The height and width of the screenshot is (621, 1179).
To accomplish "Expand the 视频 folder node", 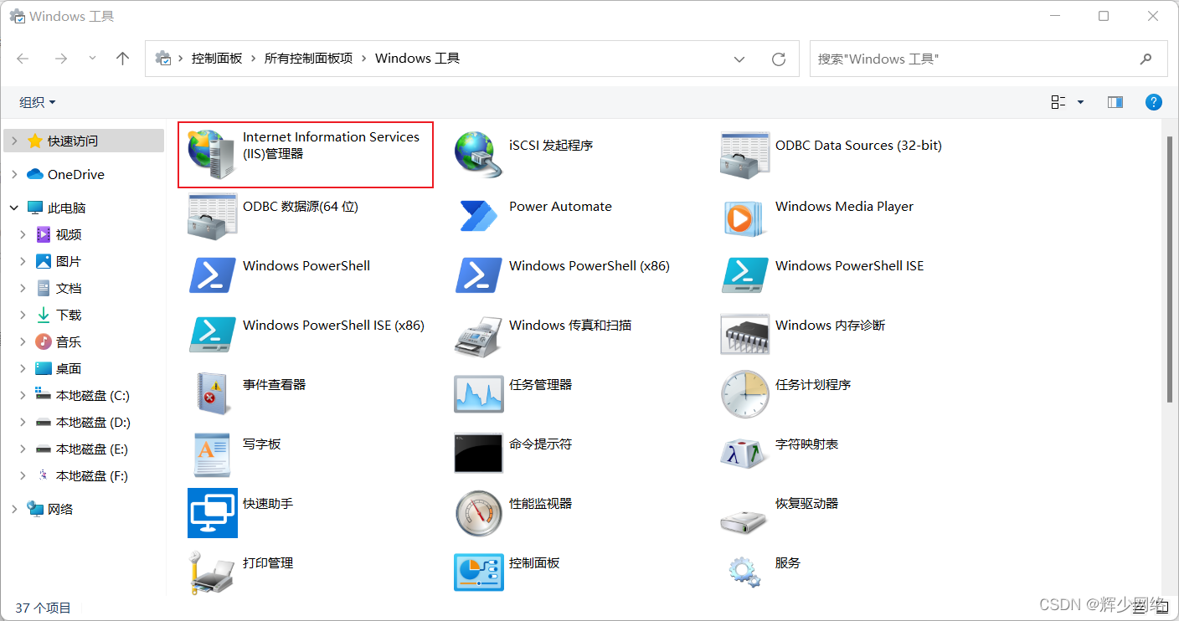I will pos(23,235).
